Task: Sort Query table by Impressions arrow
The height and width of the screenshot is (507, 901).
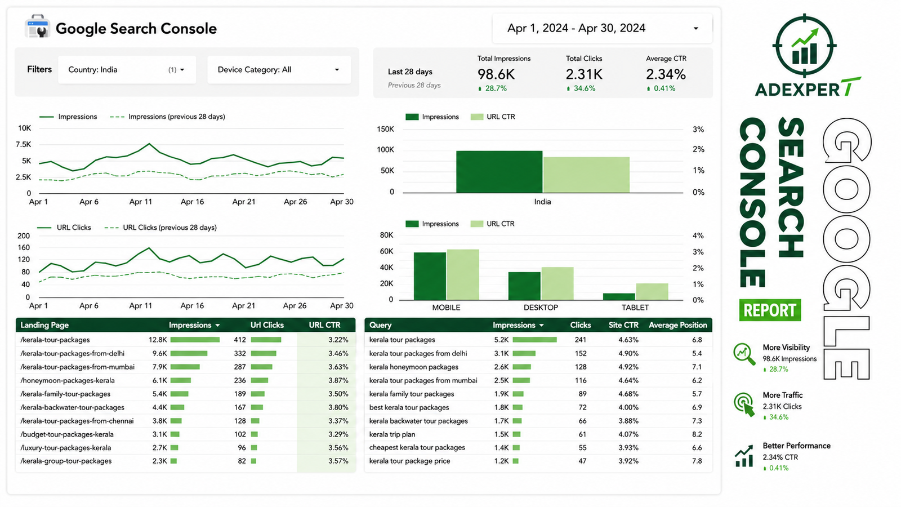Action: click(542, 326)
